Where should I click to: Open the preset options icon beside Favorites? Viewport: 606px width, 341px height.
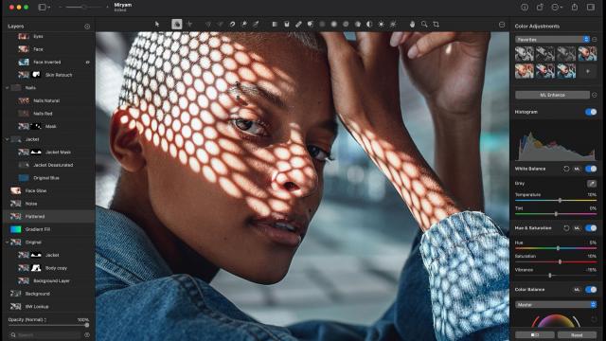click(x=595, y=40)
